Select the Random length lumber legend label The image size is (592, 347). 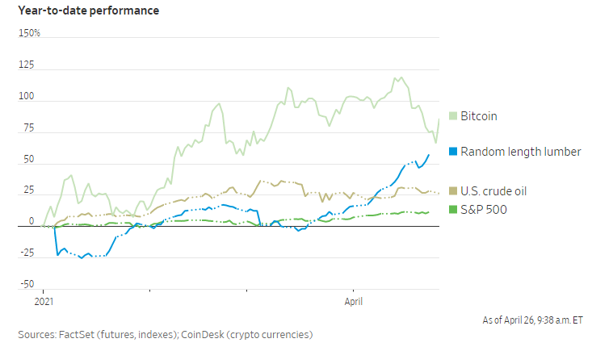pyautogui.click(x=520, y=152)
